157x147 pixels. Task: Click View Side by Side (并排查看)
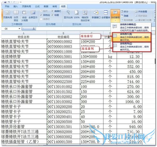[x=141, y=11]
